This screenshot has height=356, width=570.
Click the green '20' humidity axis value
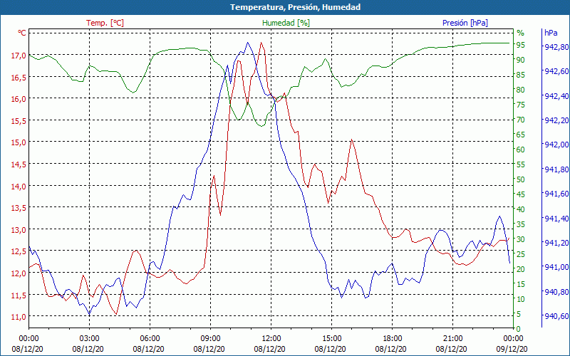tap(521, 269)
